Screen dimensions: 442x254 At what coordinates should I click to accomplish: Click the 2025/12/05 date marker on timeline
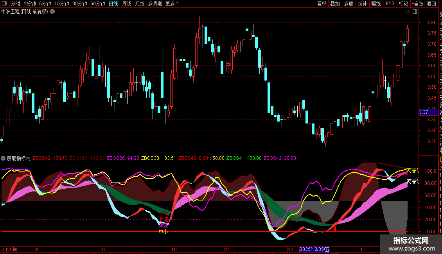coord(314,249)
